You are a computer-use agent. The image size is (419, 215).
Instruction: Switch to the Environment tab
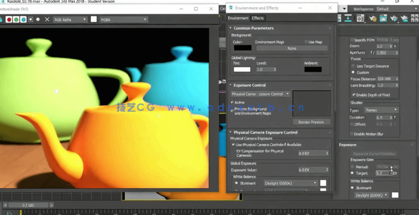coord(238,18)
